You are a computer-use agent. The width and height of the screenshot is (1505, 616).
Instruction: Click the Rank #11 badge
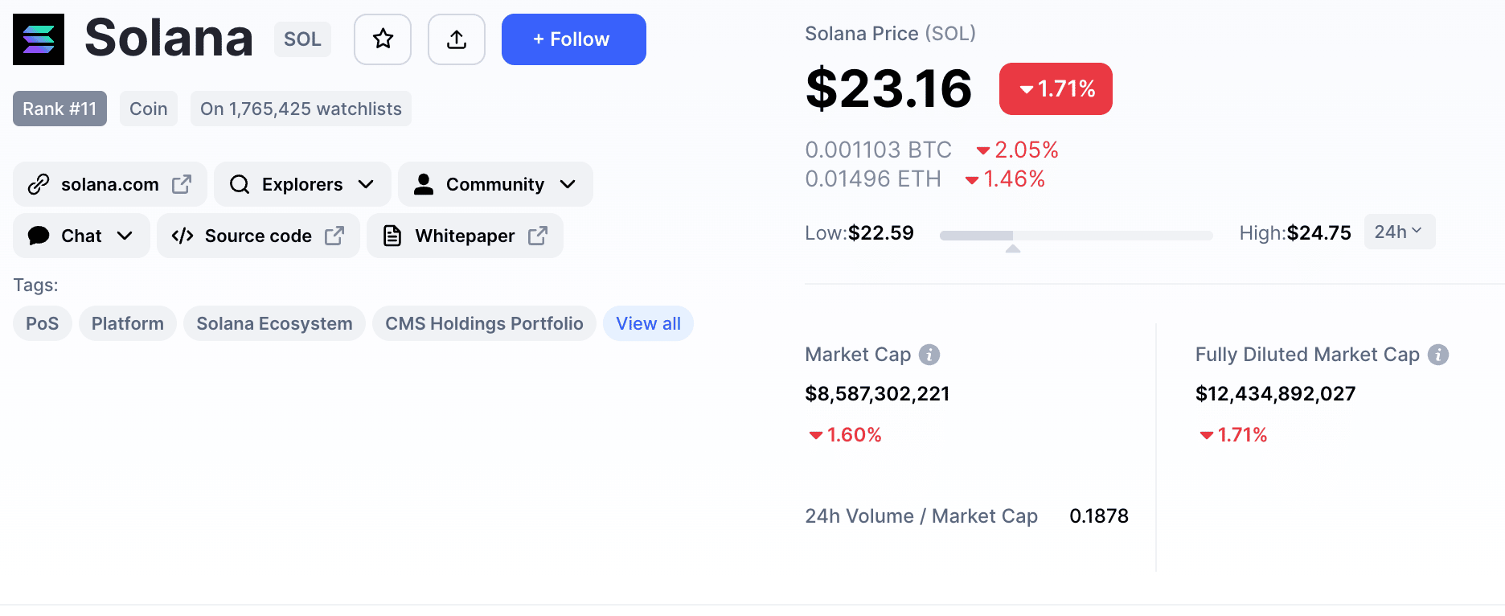pyautogui.click(x=59, y=109)
